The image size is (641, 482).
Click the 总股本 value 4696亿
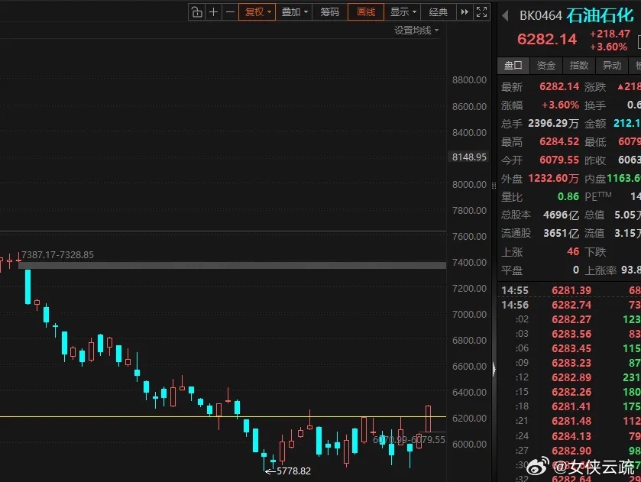point(561,215)
